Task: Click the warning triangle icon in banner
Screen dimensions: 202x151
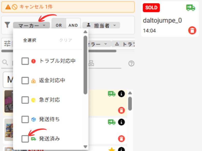Action: pos(8,7)
